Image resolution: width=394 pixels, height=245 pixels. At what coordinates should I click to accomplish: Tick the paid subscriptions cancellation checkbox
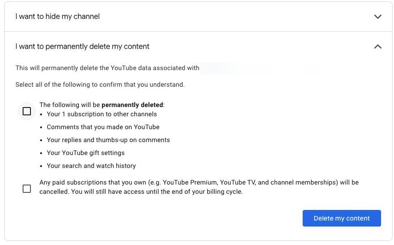pos(27,189)
